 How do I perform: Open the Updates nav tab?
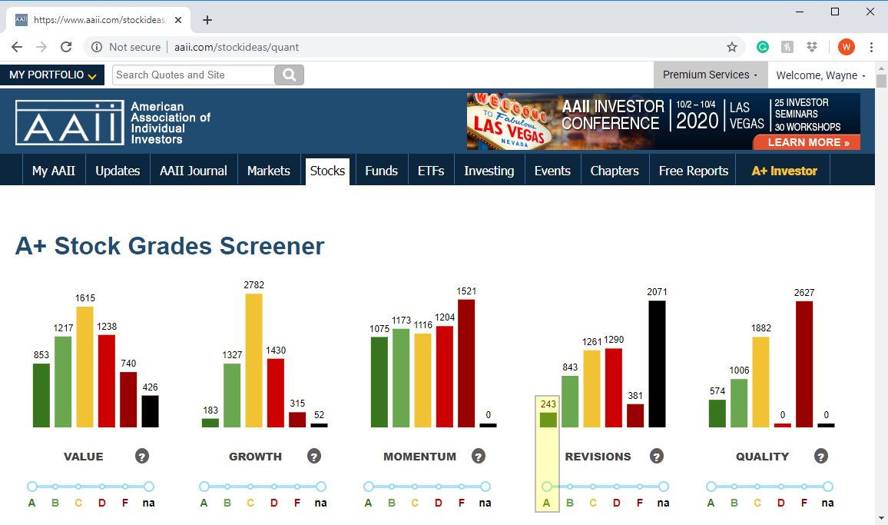(x=118, y=171)
